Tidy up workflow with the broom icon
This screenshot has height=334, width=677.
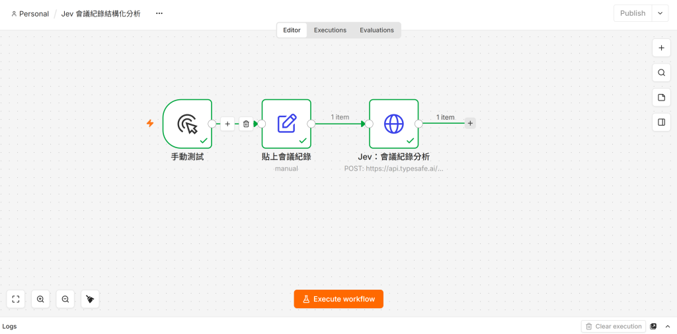90,299
